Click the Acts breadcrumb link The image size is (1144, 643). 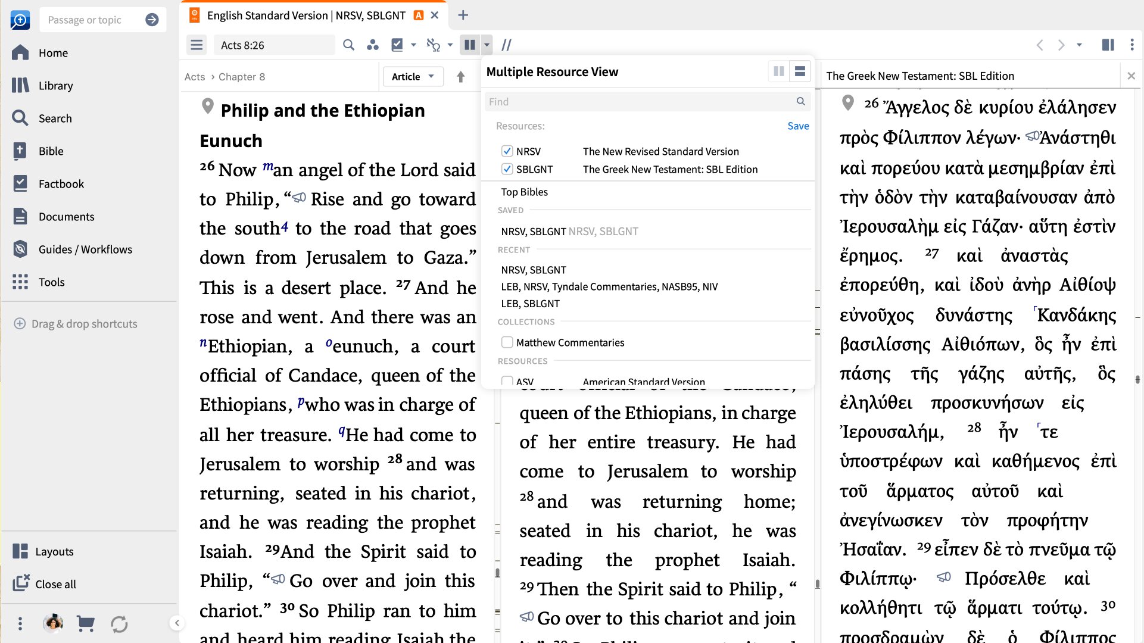click(194, 77)
